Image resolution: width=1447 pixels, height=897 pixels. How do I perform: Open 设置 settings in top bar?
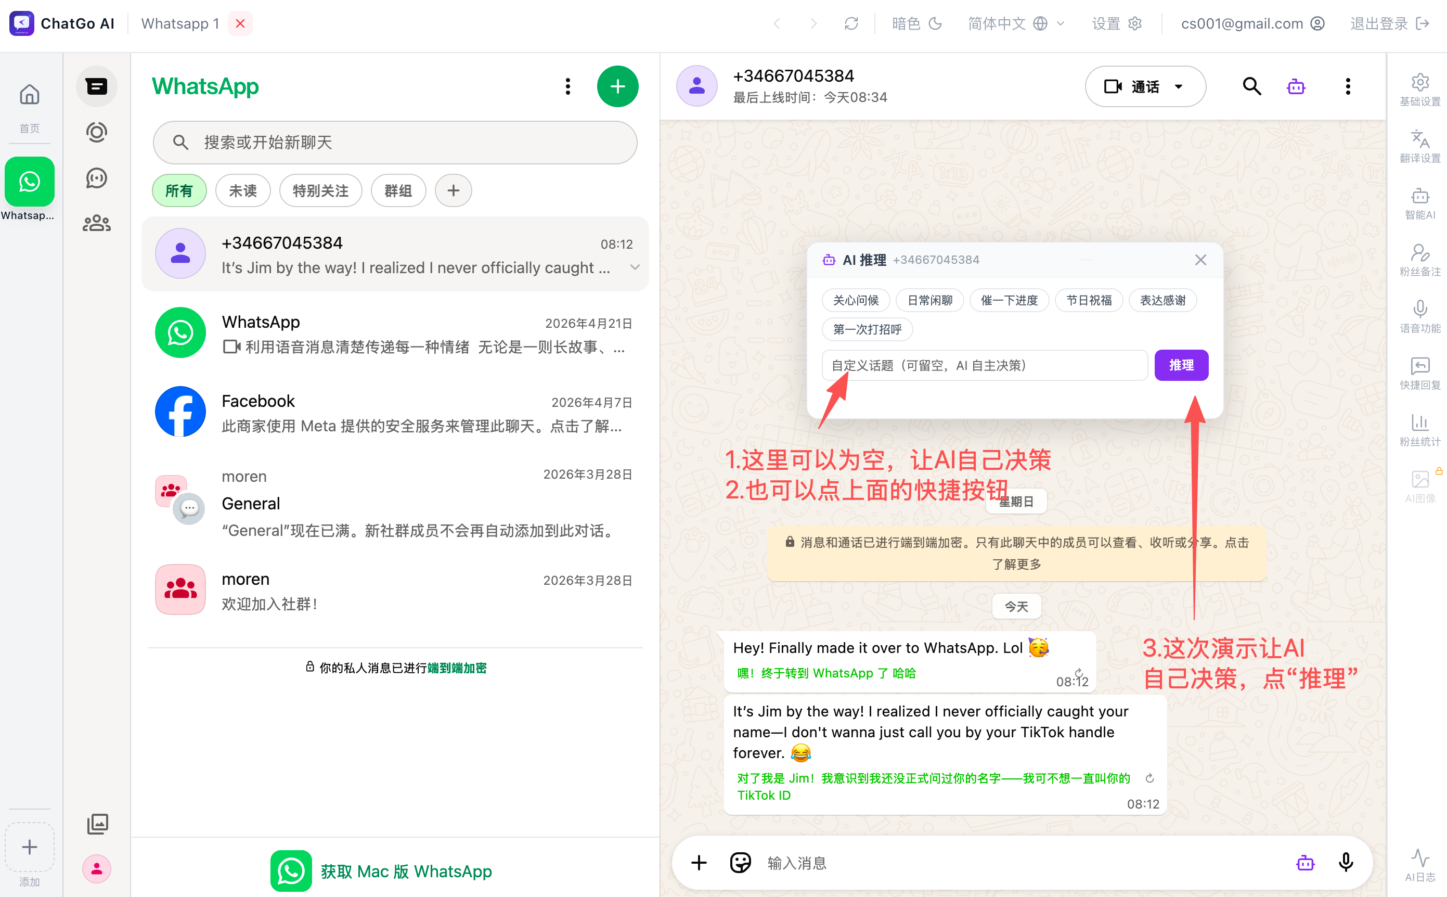click(1116, 24)
